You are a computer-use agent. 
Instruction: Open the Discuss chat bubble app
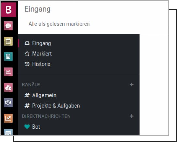pyautogui.click(x=8, y=26)
